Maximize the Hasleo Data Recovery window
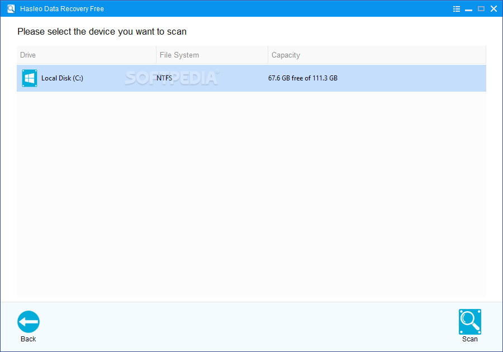 (x=481, y=8)
